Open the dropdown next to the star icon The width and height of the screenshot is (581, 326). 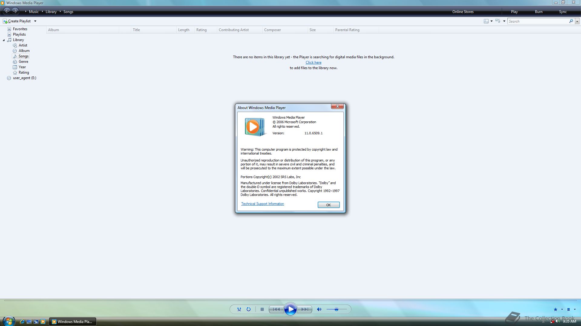tap(562, 309)
